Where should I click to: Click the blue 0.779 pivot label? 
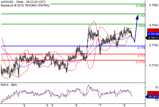coord(141,48)
